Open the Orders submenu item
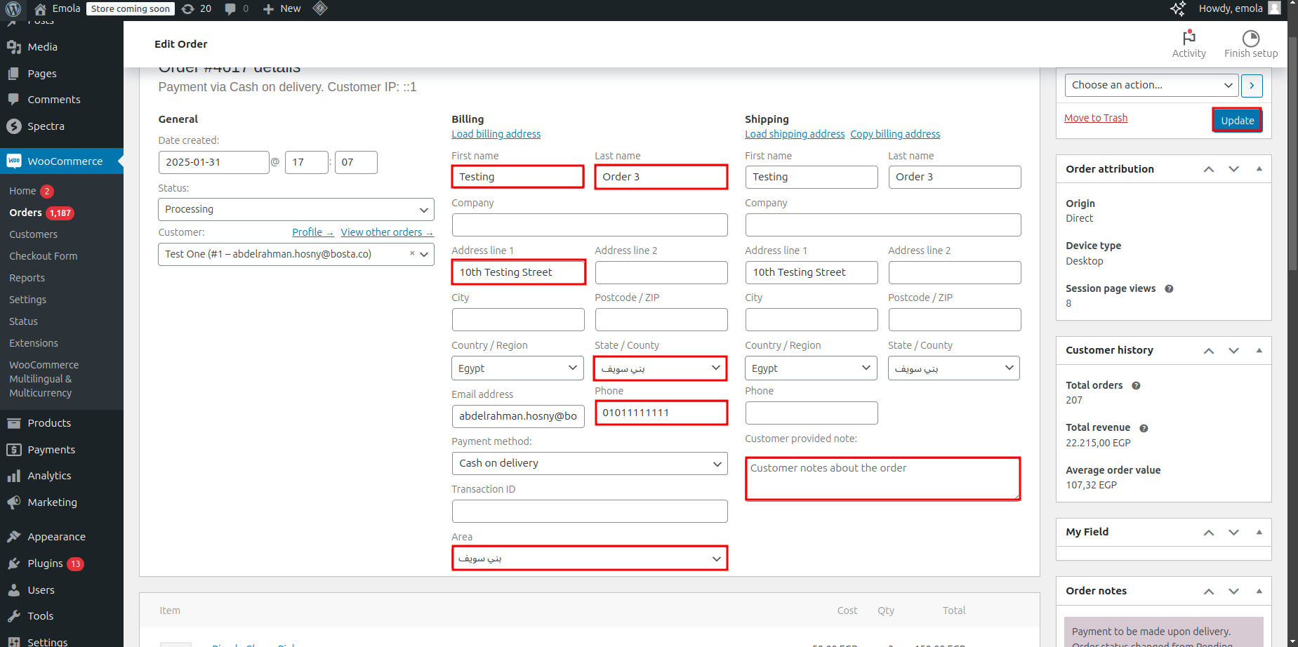 pos(25,213)
